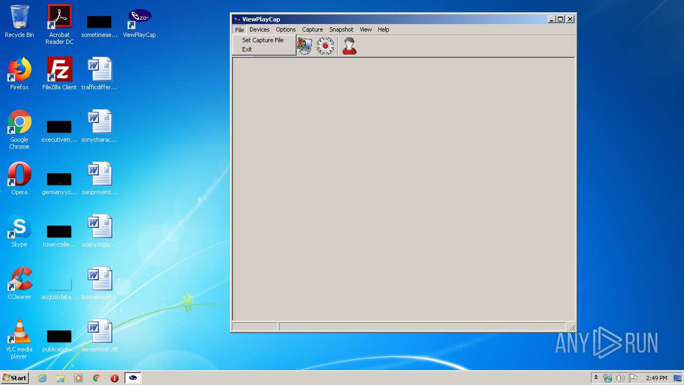Select the sometimese desktop file

point(99,26)
